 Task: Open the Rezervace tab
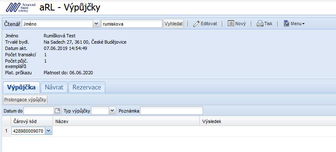[x=86, y=87]
